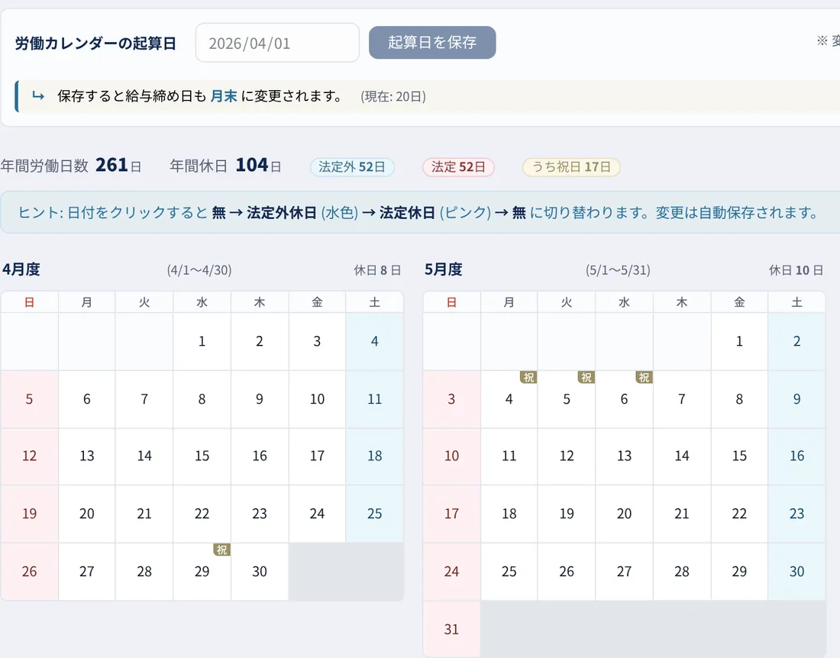
Task: Toggle April 5 Sunday holiday status
Action: pos(30,399)
